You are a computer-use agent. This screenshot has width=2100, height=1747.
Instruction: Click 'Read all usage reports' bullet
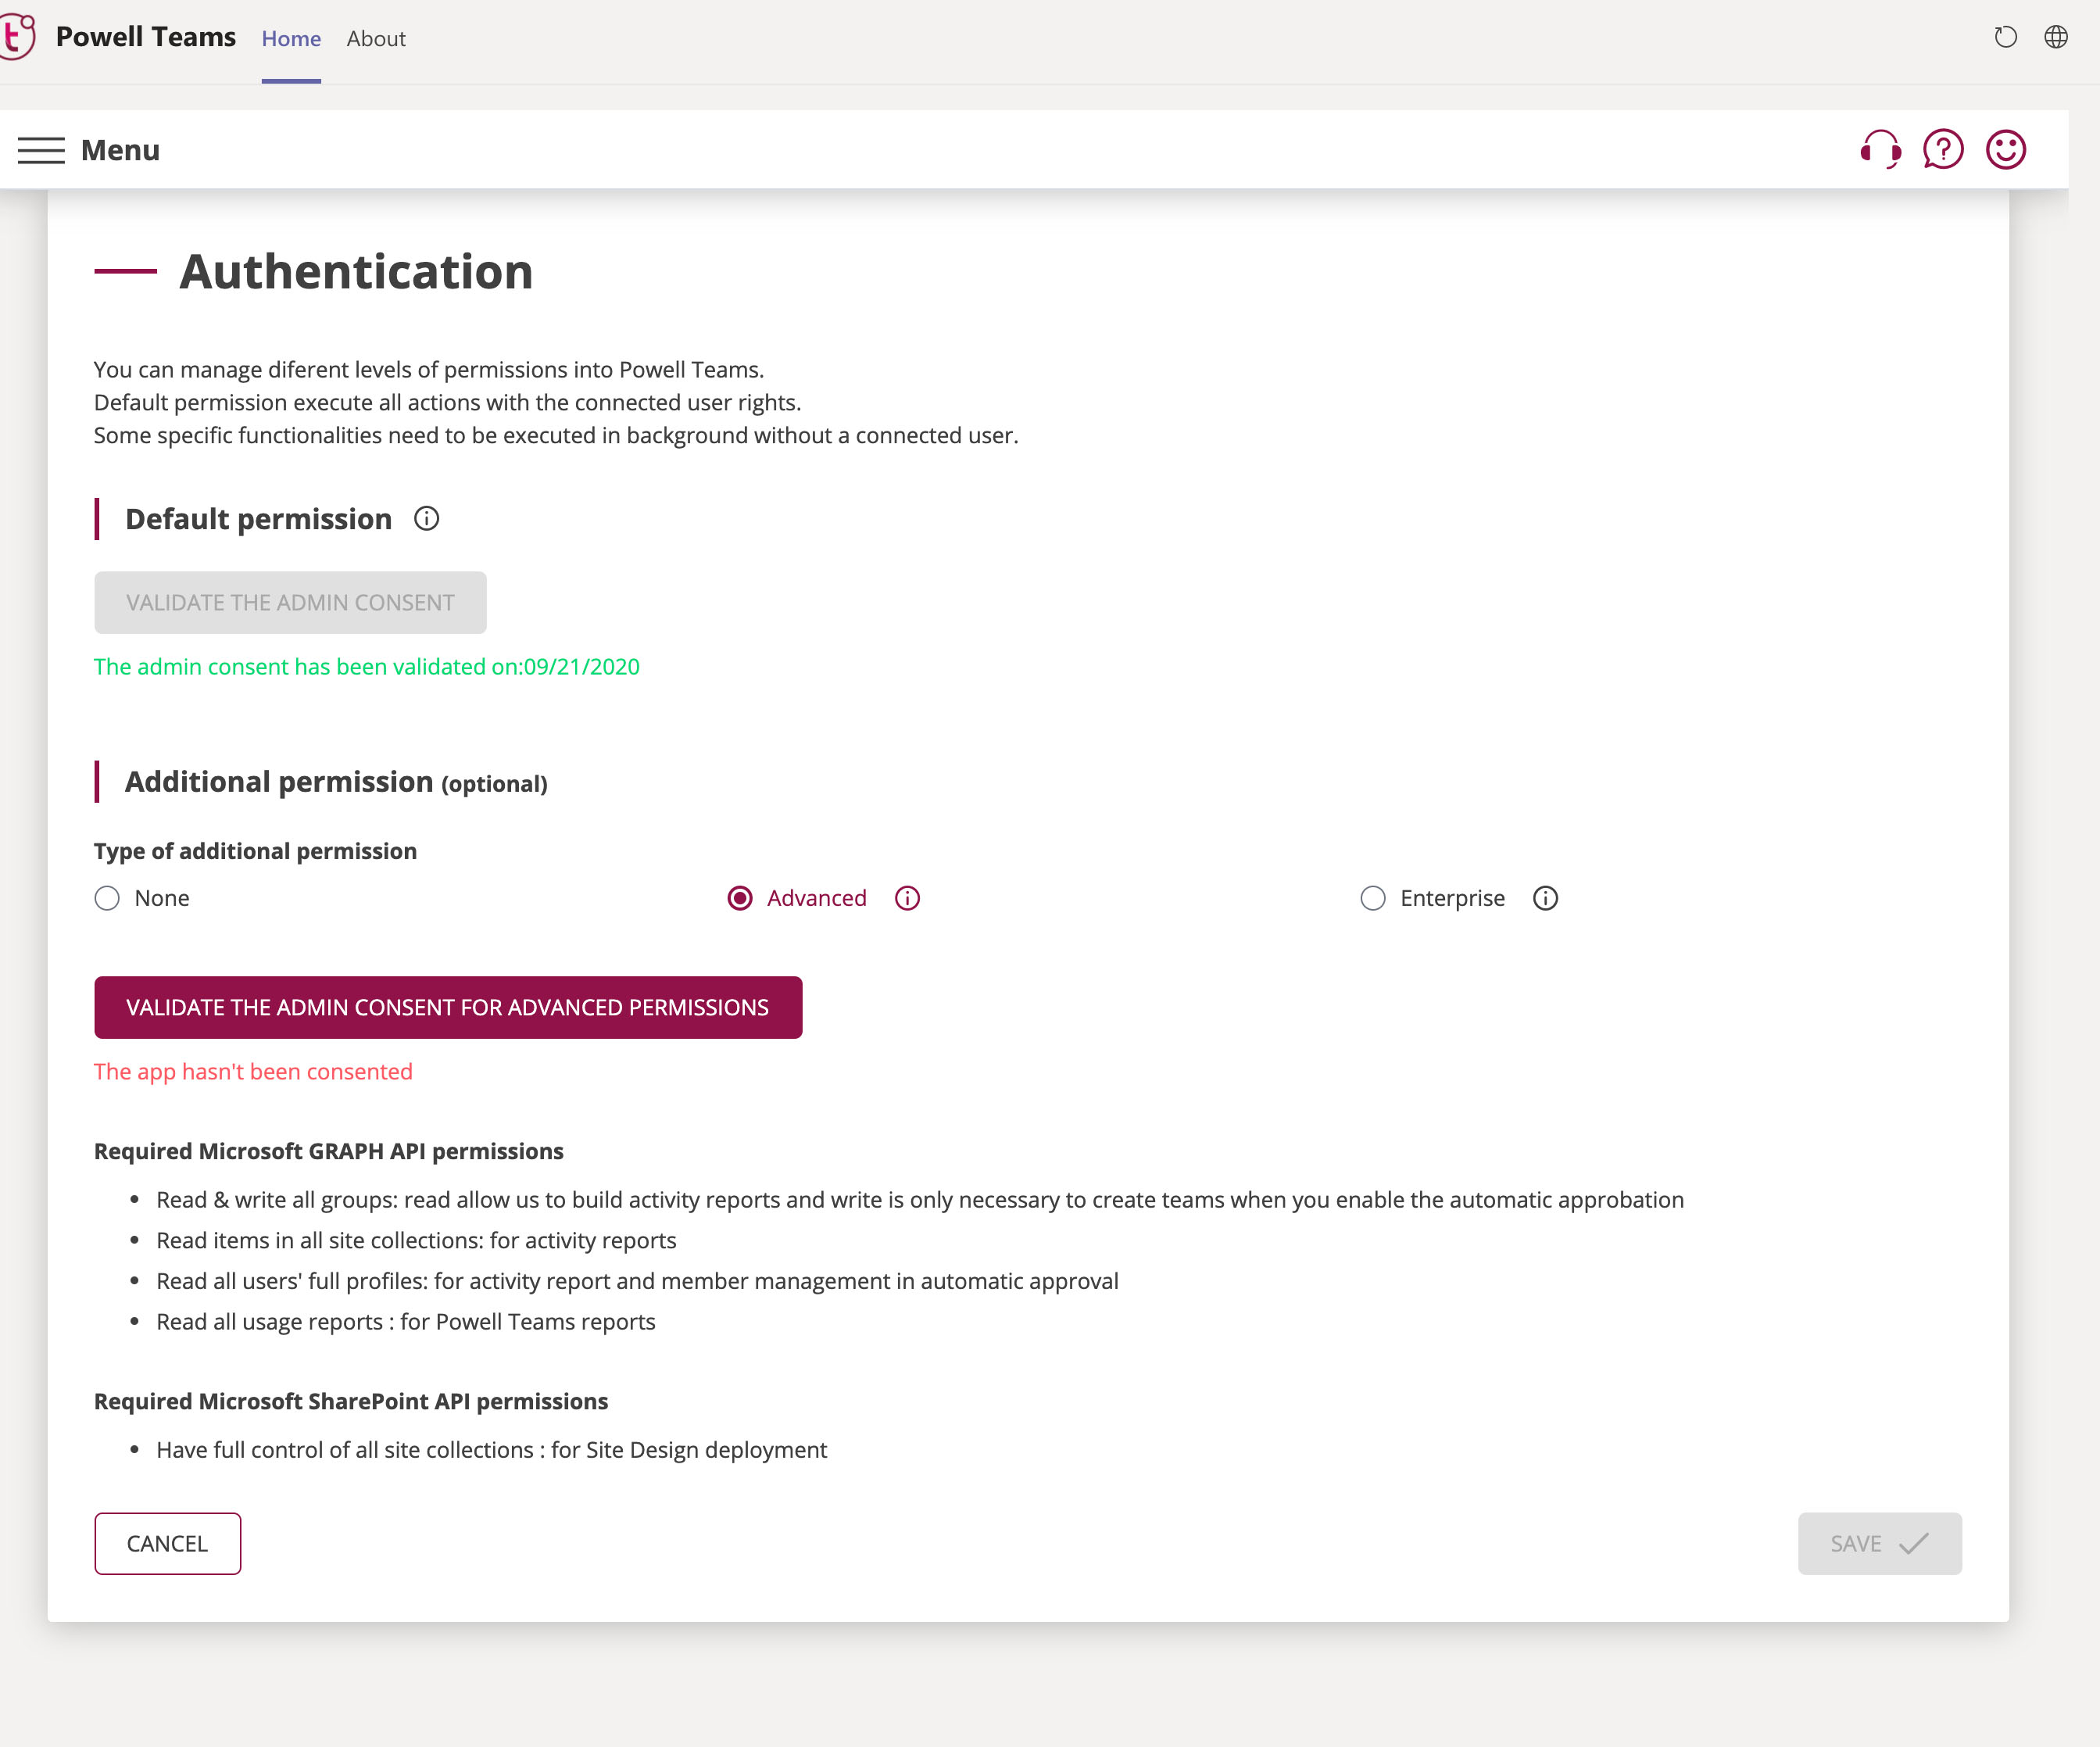point(406,1322)
